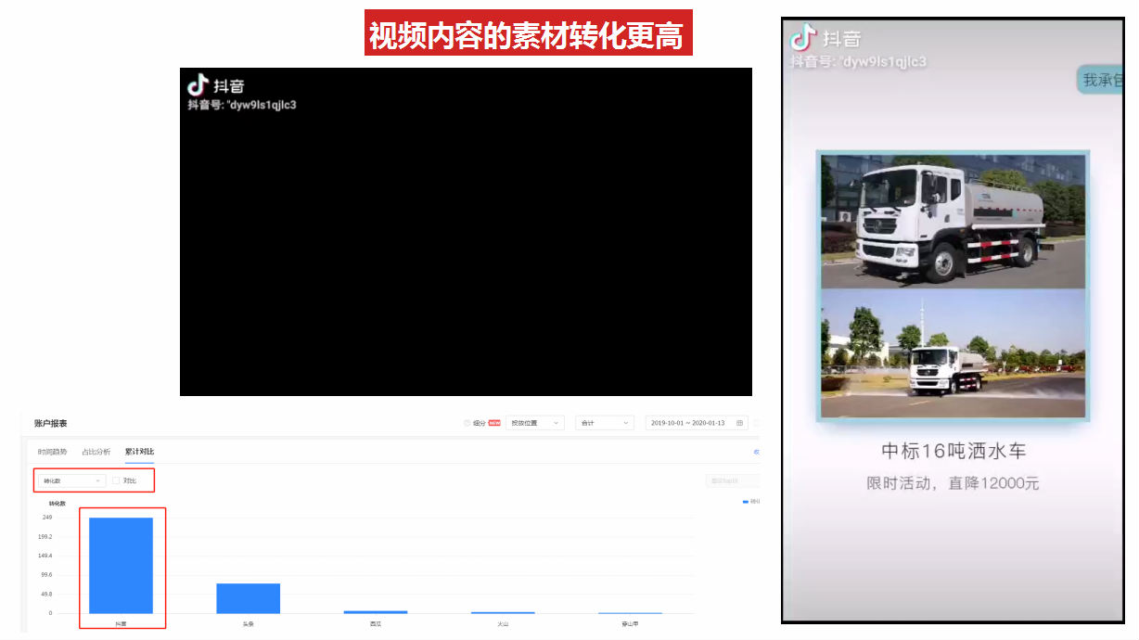Click the blue 抖音 bar in chart
Screen dimensions: 1139x640
(x=121, y=566)
